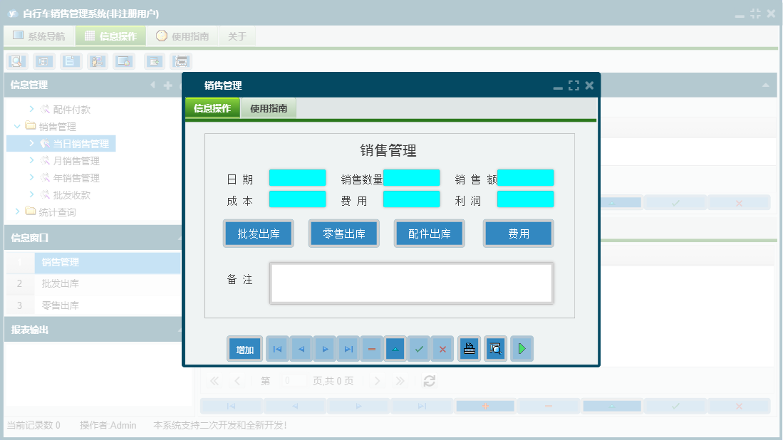Jump to last record with the navigation icon
Image resolution: width=783 pixels, height=440 pixels.
click(348, 348)
